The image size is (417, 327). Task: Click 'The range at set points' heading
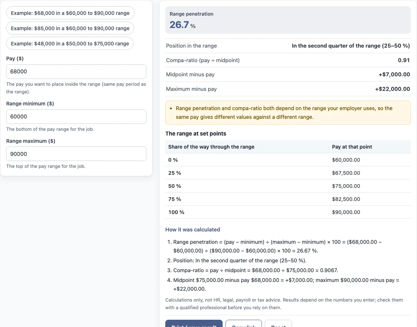(x=196, y=134)
